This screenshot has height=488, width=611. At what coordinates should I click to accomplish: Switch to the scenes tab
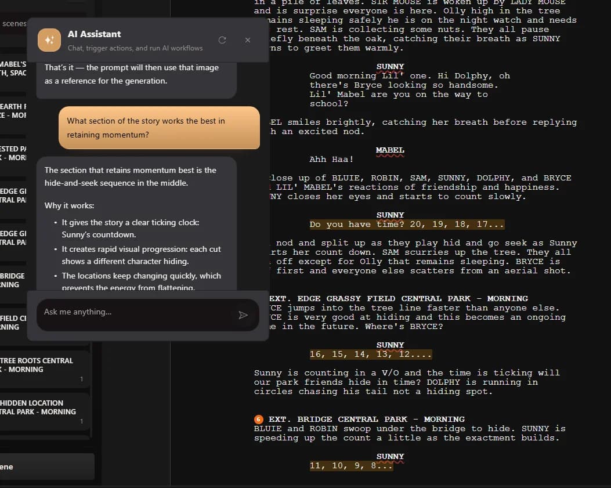pos(14,23)
